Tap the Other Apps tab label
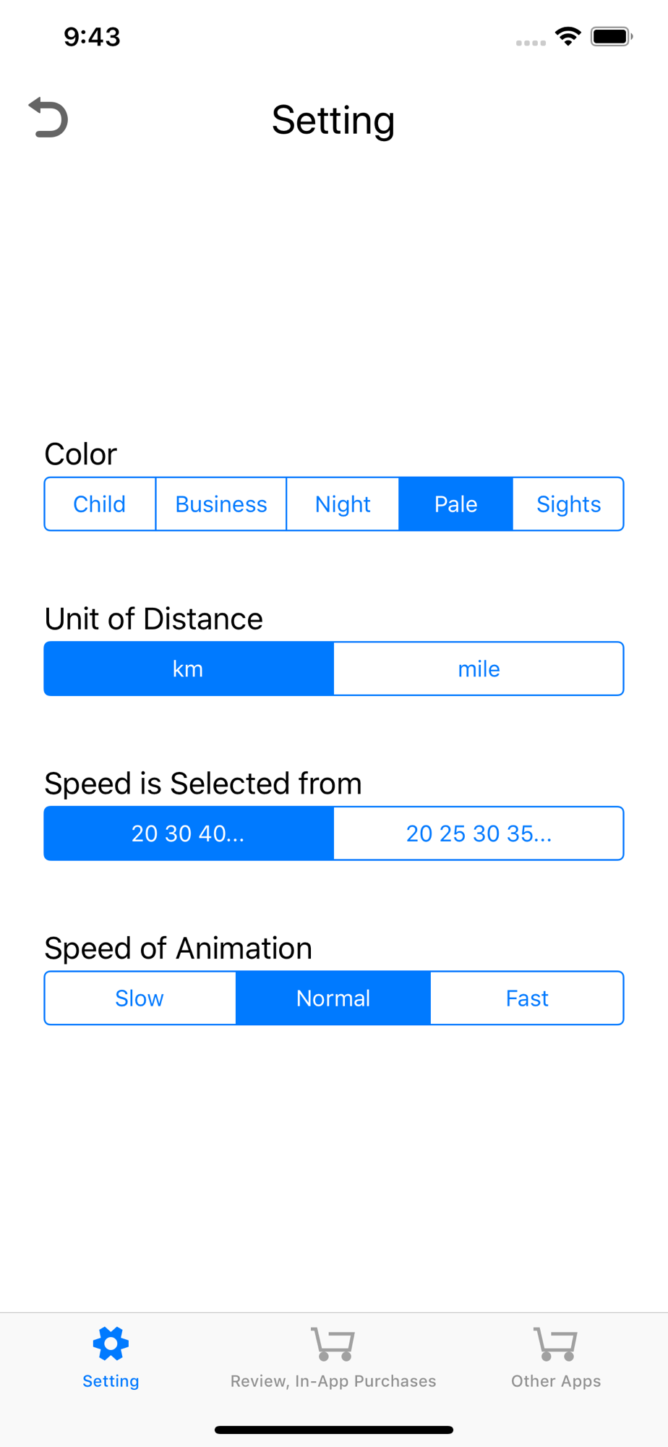The width and height of the screenshot is (668, 1447). (556, 1381)
